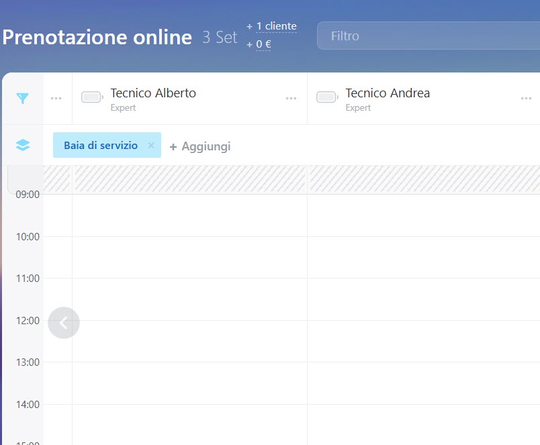Screen dimensions: 540x445
Task: Select the Tecnico Alberto column header
Action: [153, 93]
